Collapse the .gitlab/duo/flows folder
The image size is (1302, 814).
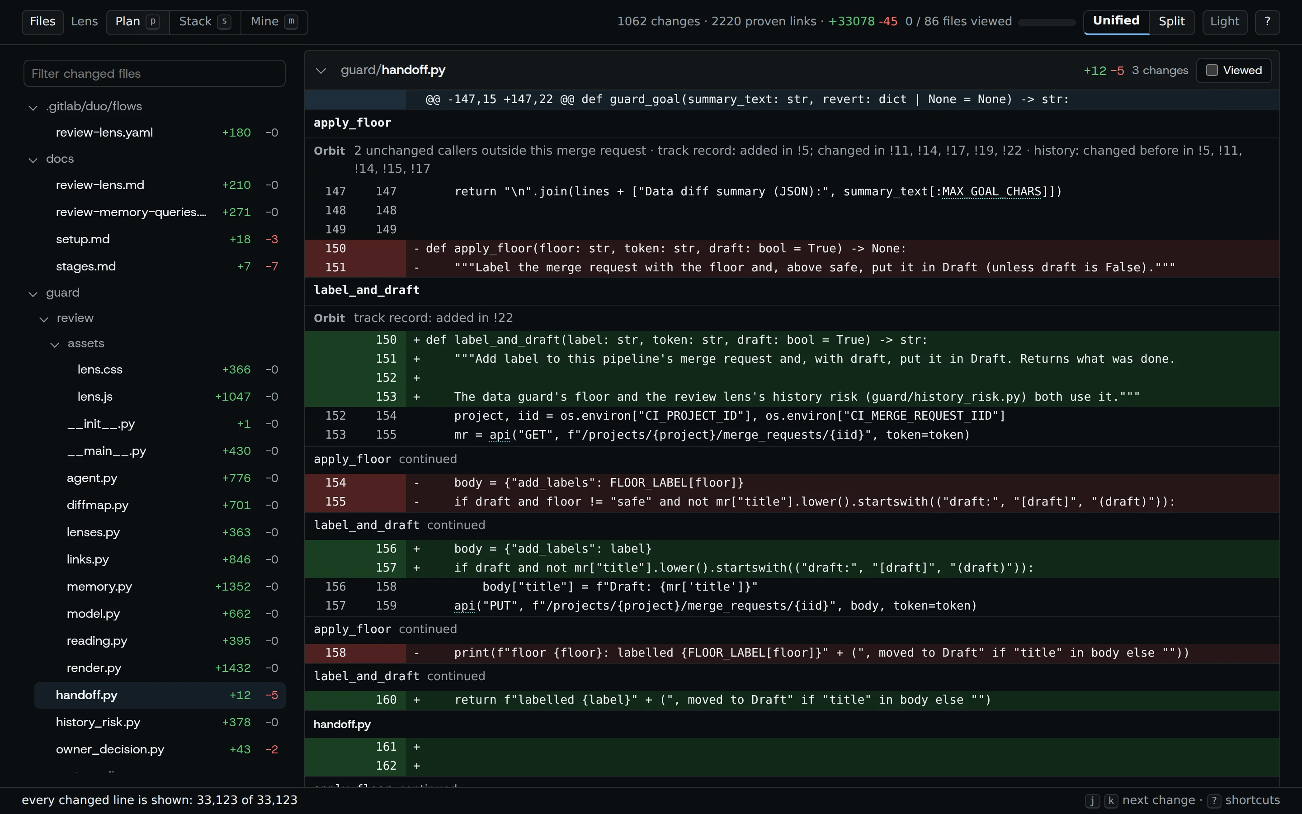33,107
